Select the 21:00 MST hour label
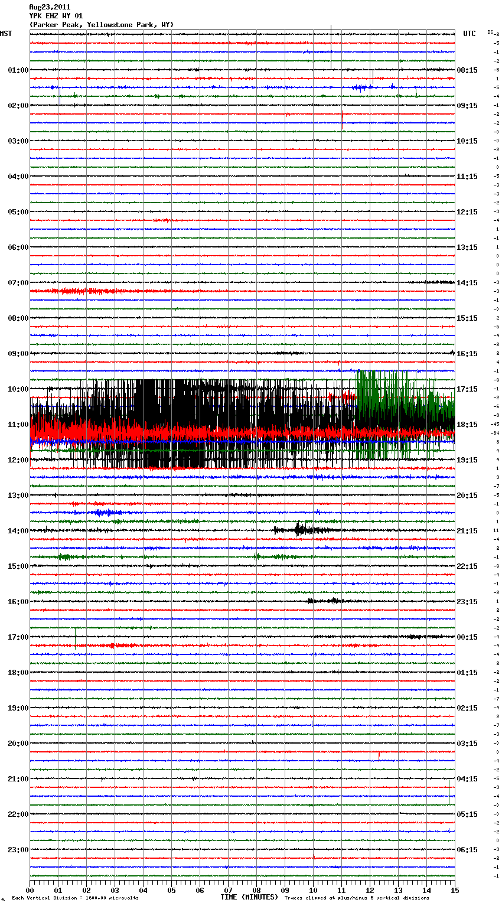This screenshot has height=906, width=502. coord(18,779)
